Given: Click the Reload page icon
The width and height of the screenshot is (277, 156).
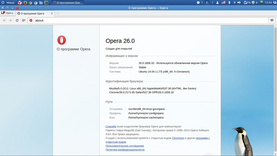Looking at the screenshot, I should point(17,20).
